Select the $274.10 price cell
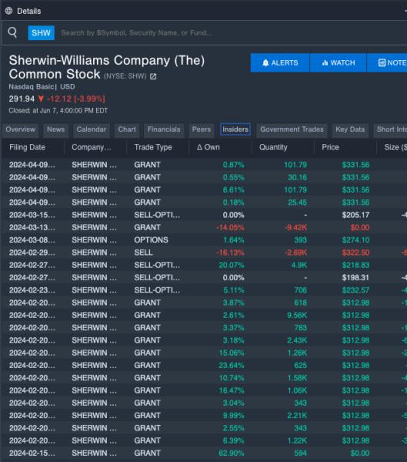 pos(355,240)
